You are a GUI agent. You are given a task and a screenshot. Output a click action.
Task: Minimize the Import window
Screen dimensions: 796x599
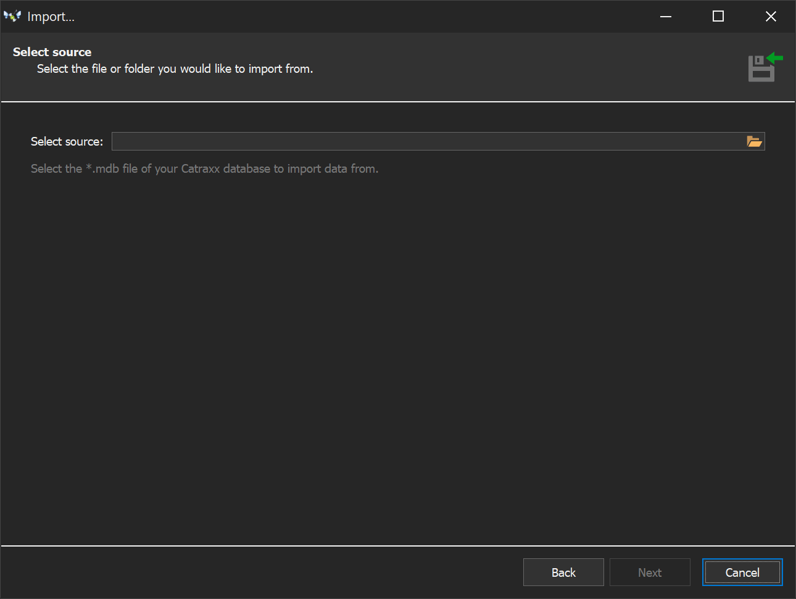pos(665,16)
